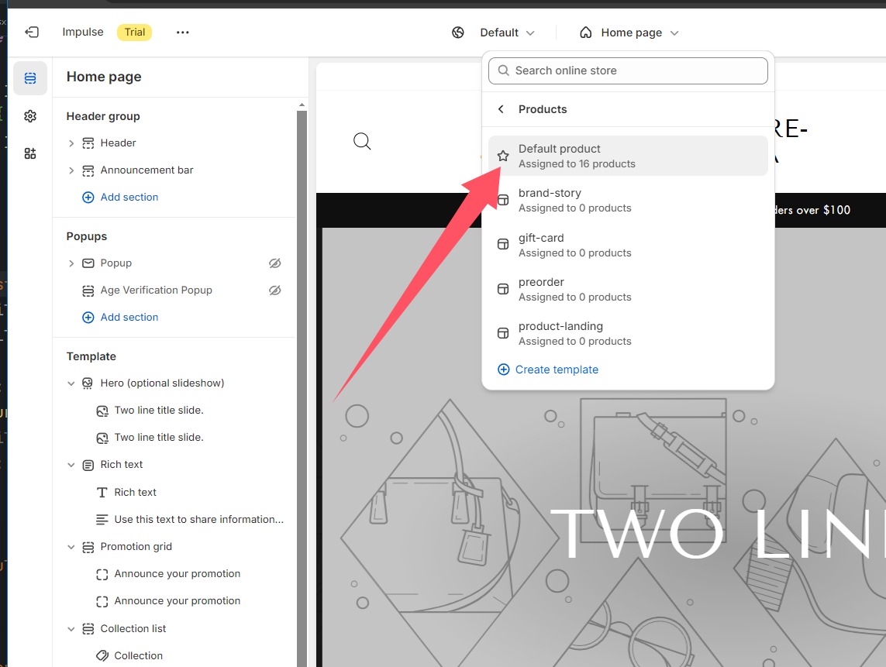
Task: Click the home icon beside Home page
Action: click(586, 33)
